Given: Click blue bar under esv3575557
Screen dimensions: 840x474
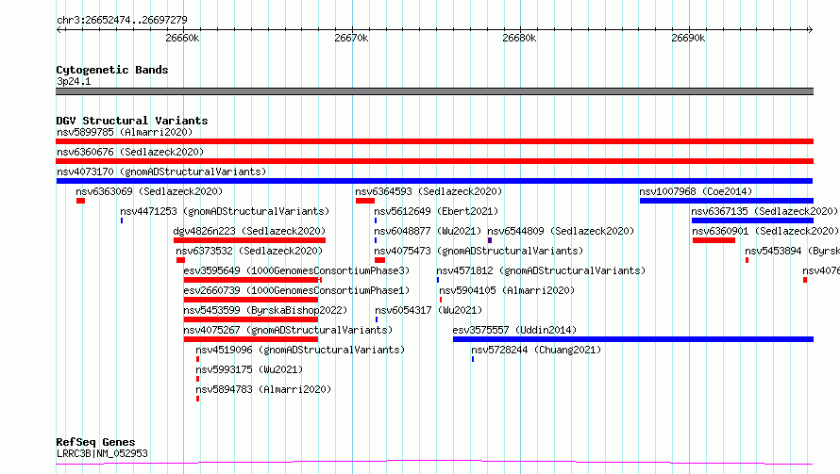Looking at the screenshot, I should click(x=633, y=339).
